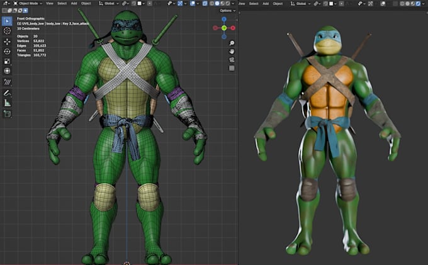
Task: Click the green Y center of gizmo
Action: pos(224,28)
